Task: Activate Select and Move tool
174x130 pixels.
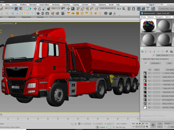Action: (35, 9)
